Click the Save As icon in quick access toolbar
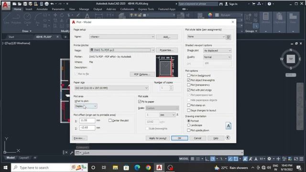This screenshot has height=172, width=306. pyautogui.click(x=30, y=4)
